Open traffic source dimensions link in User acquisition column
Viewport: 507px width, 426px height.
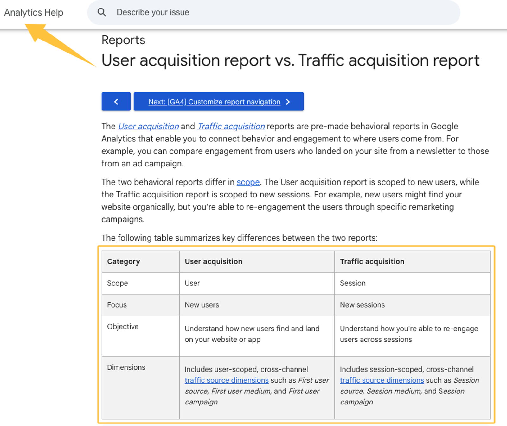pyautogui.click(x=227, y=380)
